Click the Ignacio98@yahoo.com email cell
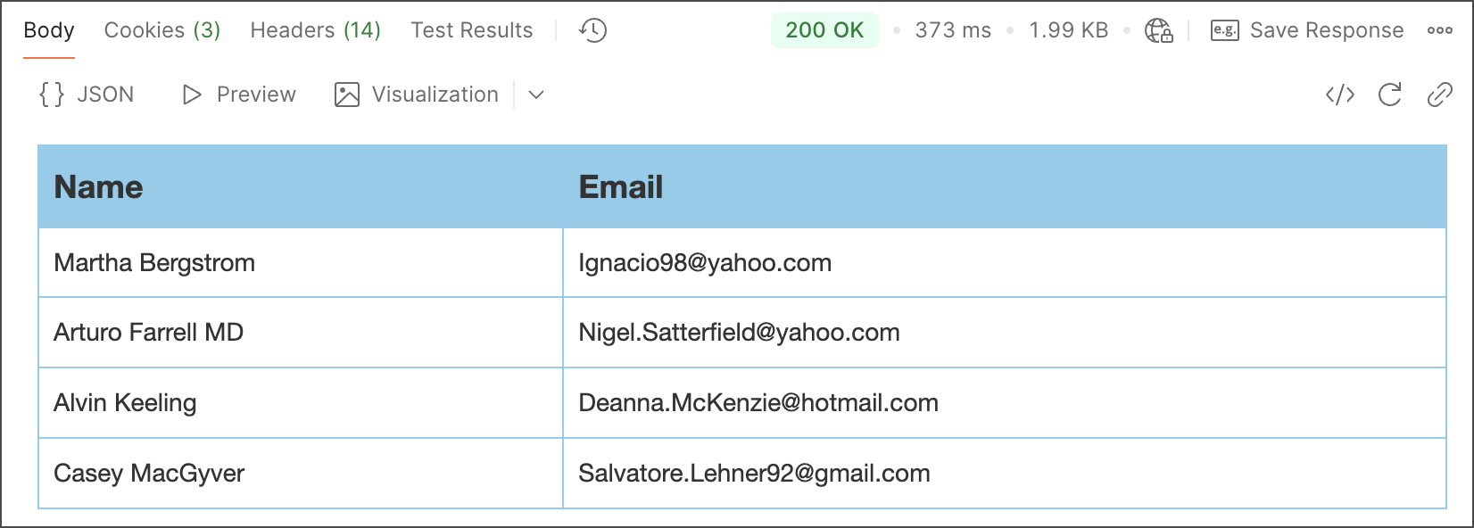The height and width of the screenshot is (528, 1474). pos(705,263)
